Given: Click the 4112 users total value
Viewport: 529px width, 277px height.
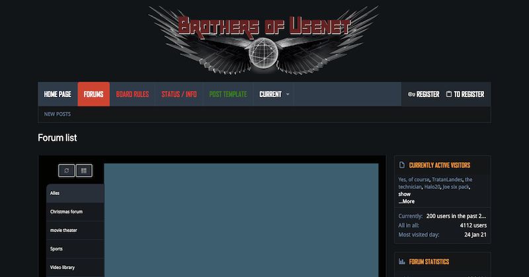Looking at the screenshot, I should (x=473, y=225).
